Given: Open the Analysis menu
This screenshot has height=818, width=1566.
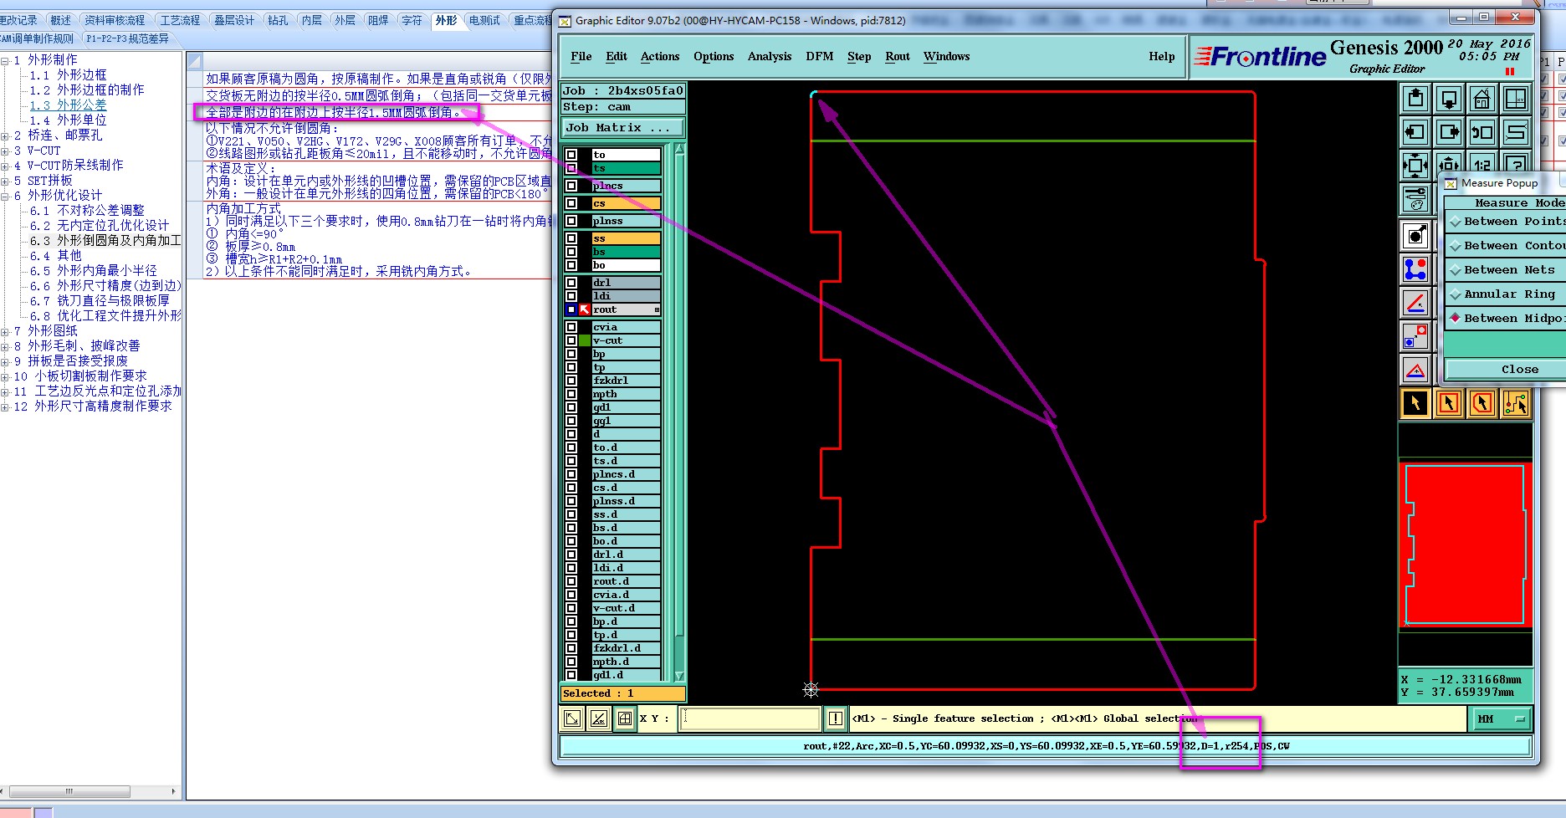Looking at the screenshot, I should click(x=770, y=56).
